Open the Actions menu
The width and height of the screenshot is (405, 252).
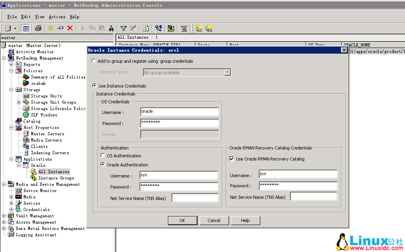[x=57, y=17]
